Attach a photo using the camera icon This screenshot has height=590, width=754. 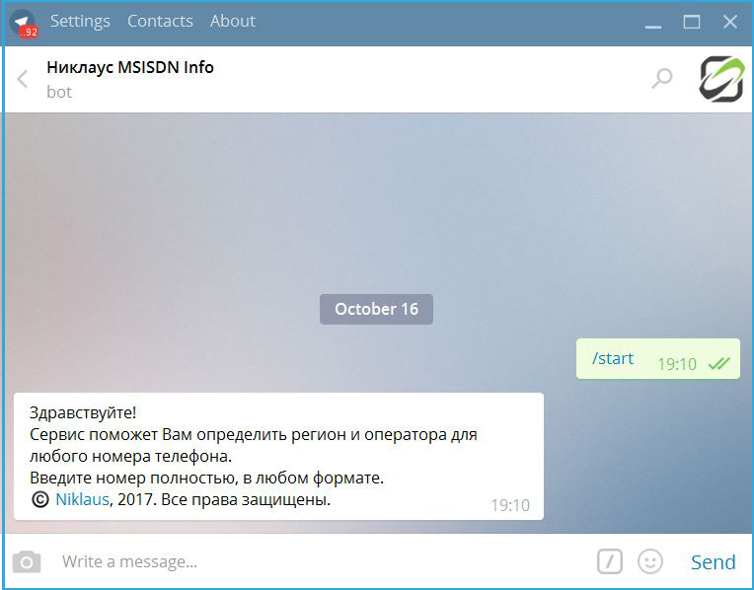(27, 562)
